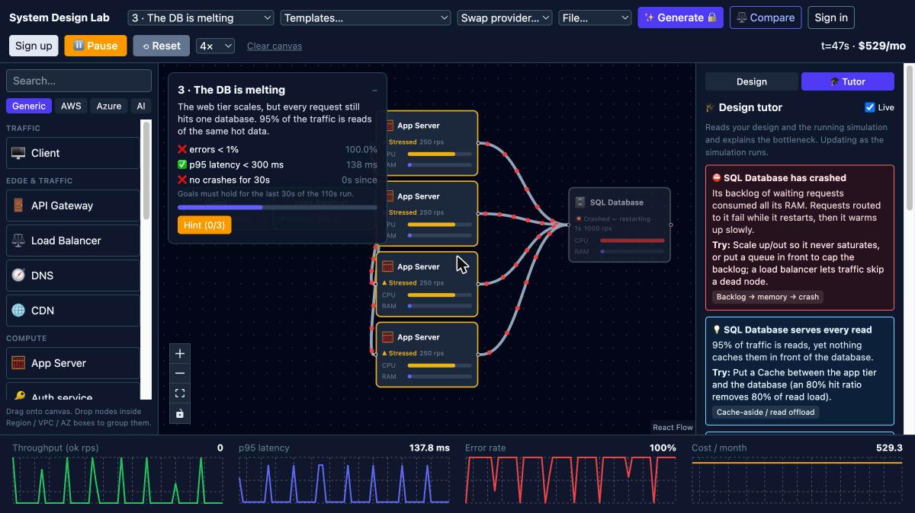Screen dimensions: 915x513
Task: Switch to the Design tab
Action: pyautogui.click(x=752, y=81)
